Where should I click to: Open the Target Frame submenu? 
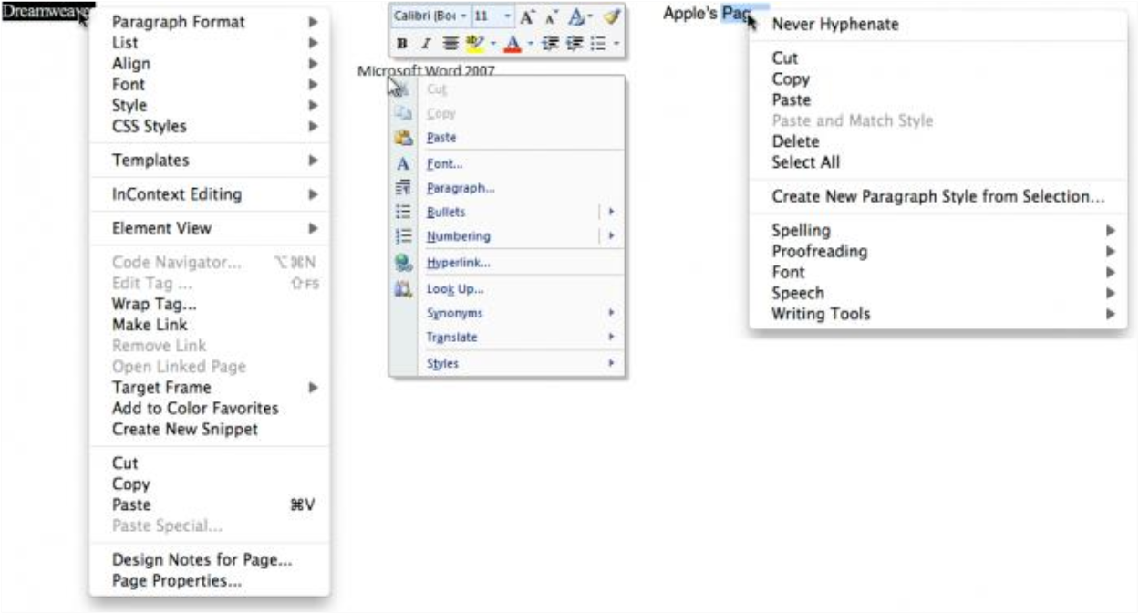[x=210, y=388]
